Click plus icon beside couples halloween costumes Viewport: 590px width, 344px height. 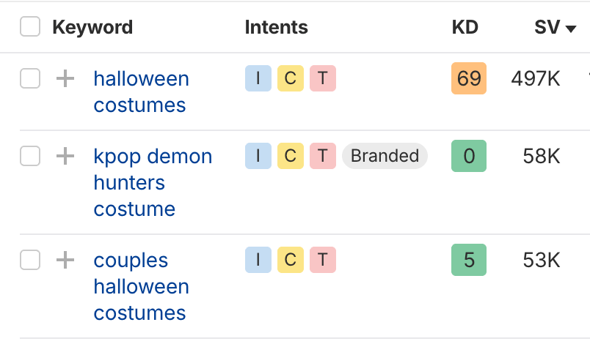point(65,260)
